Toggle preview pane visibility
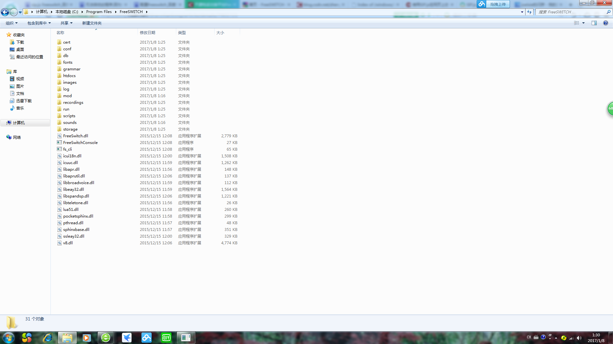 [594, 23]
